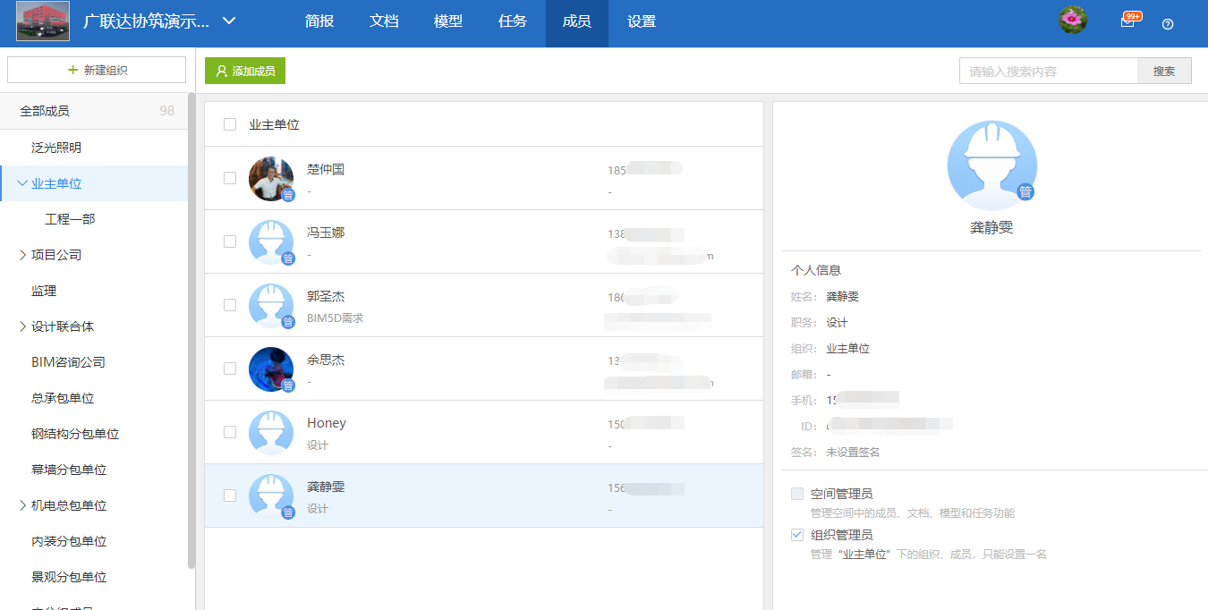Enable the 空间管理员 checkbox
1208x610 pixels.
click(796, 493)
